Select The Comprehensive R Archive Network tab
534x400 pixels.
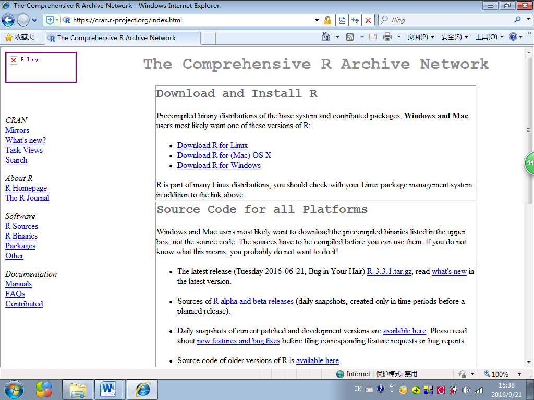pos(123,37)
